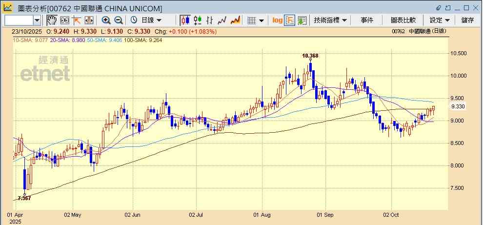
Task: Open the 技術指標 menu
Action: tap(330, 20)
